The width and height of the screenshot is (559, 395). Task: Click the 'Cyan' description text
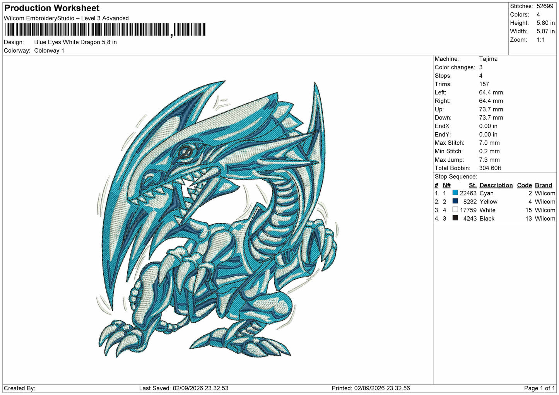(486, 193)
